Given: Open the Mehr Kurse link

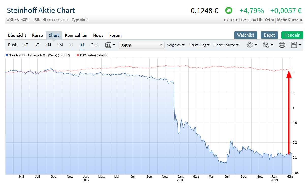Looking at the screenshot, I should point(289,20).
